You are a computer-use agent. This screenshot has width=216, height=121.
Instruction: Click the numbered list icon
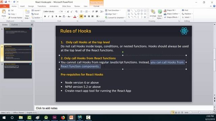click(86, 11)
